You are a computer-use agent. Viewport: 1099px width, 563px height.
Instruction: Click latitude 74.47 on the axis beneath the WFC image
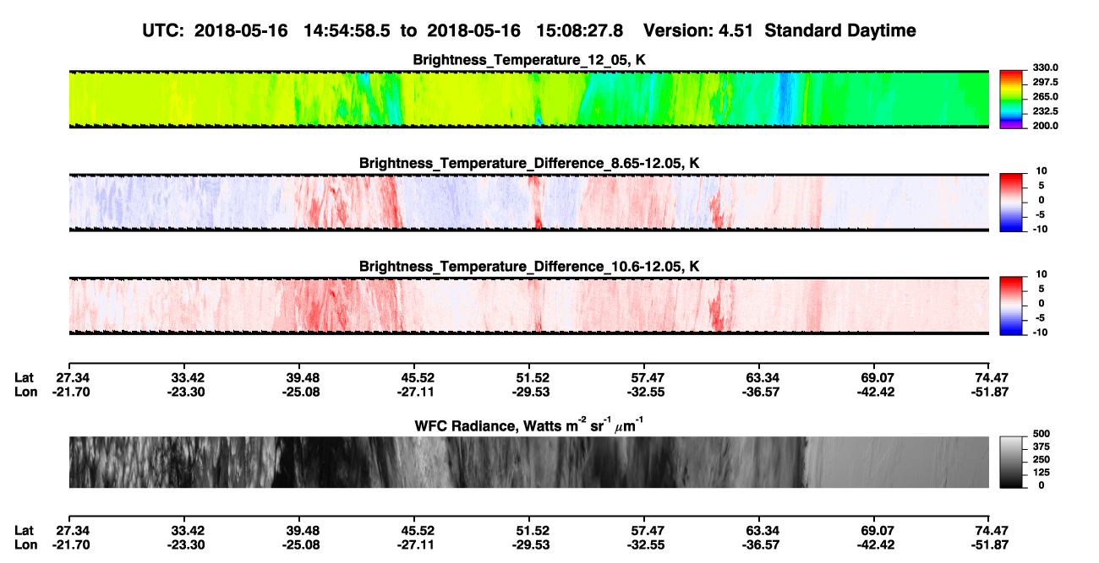(x=992, y=531)
